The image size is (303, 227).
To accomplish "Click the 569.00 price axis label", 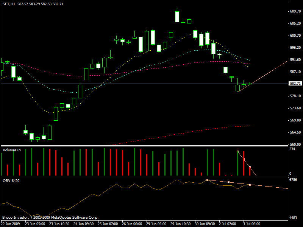I will click(x=295, y=120).
